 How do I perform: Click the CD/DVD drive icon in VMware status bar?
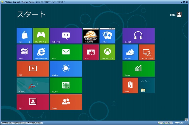pos(162,123)
